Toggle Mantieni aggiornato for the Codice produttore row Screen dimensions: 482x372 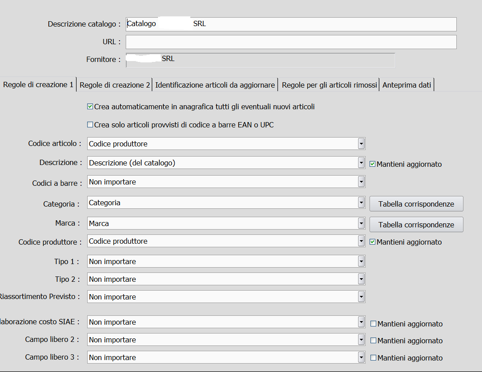pos(372,242)
